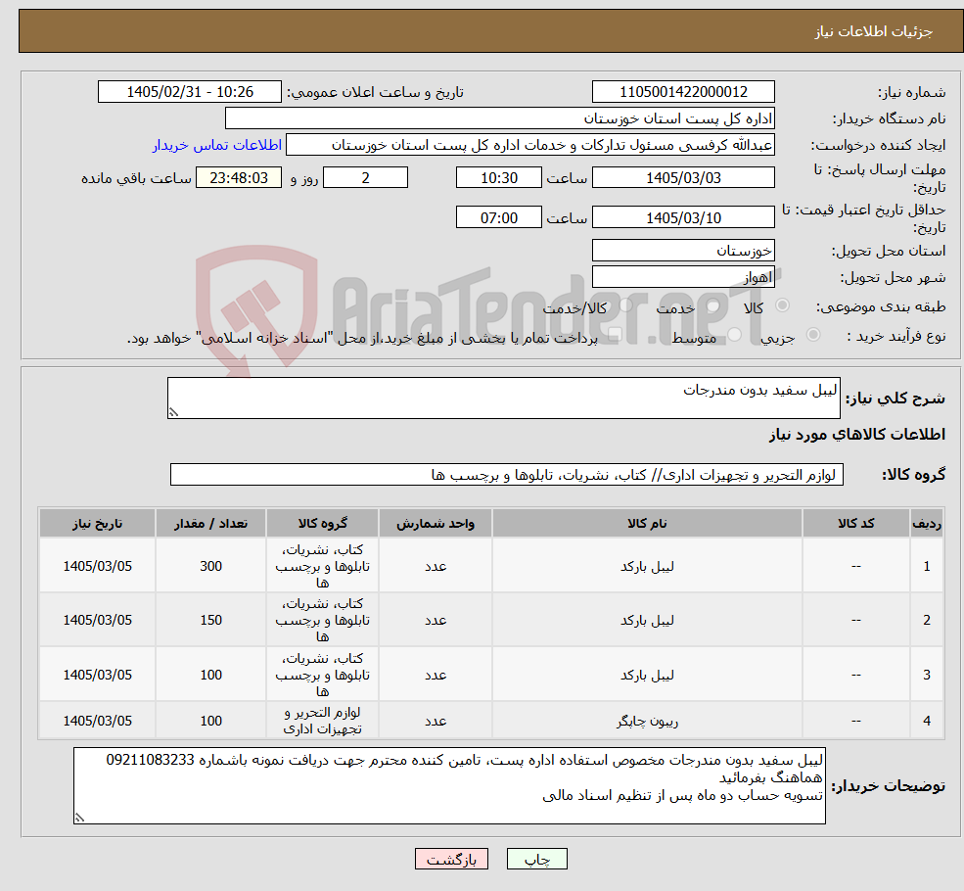Click the remaining time field 23:48:03

[239, 177]
